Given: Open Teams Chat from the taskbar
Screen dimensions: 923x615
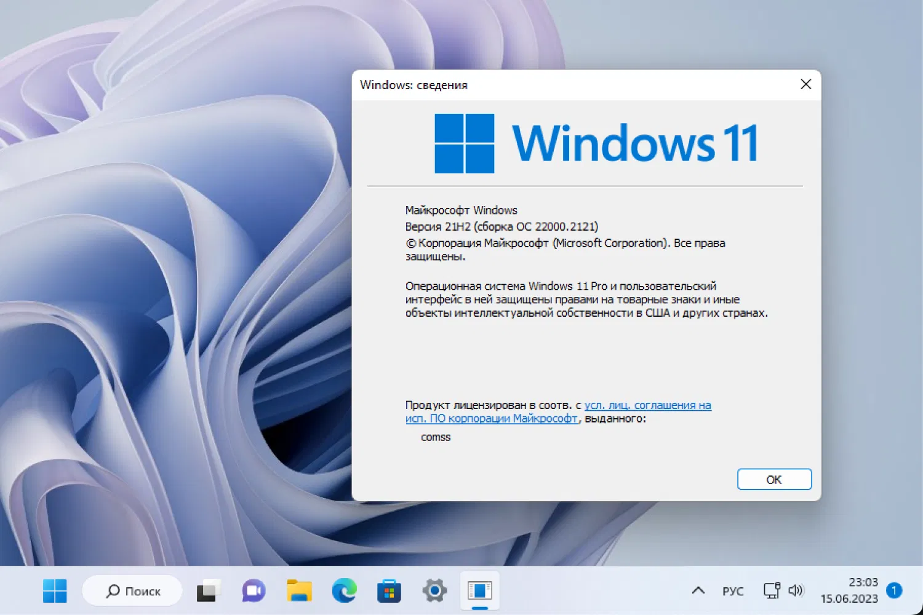Looking at the screenshot, I should click(x=253, y=590).
